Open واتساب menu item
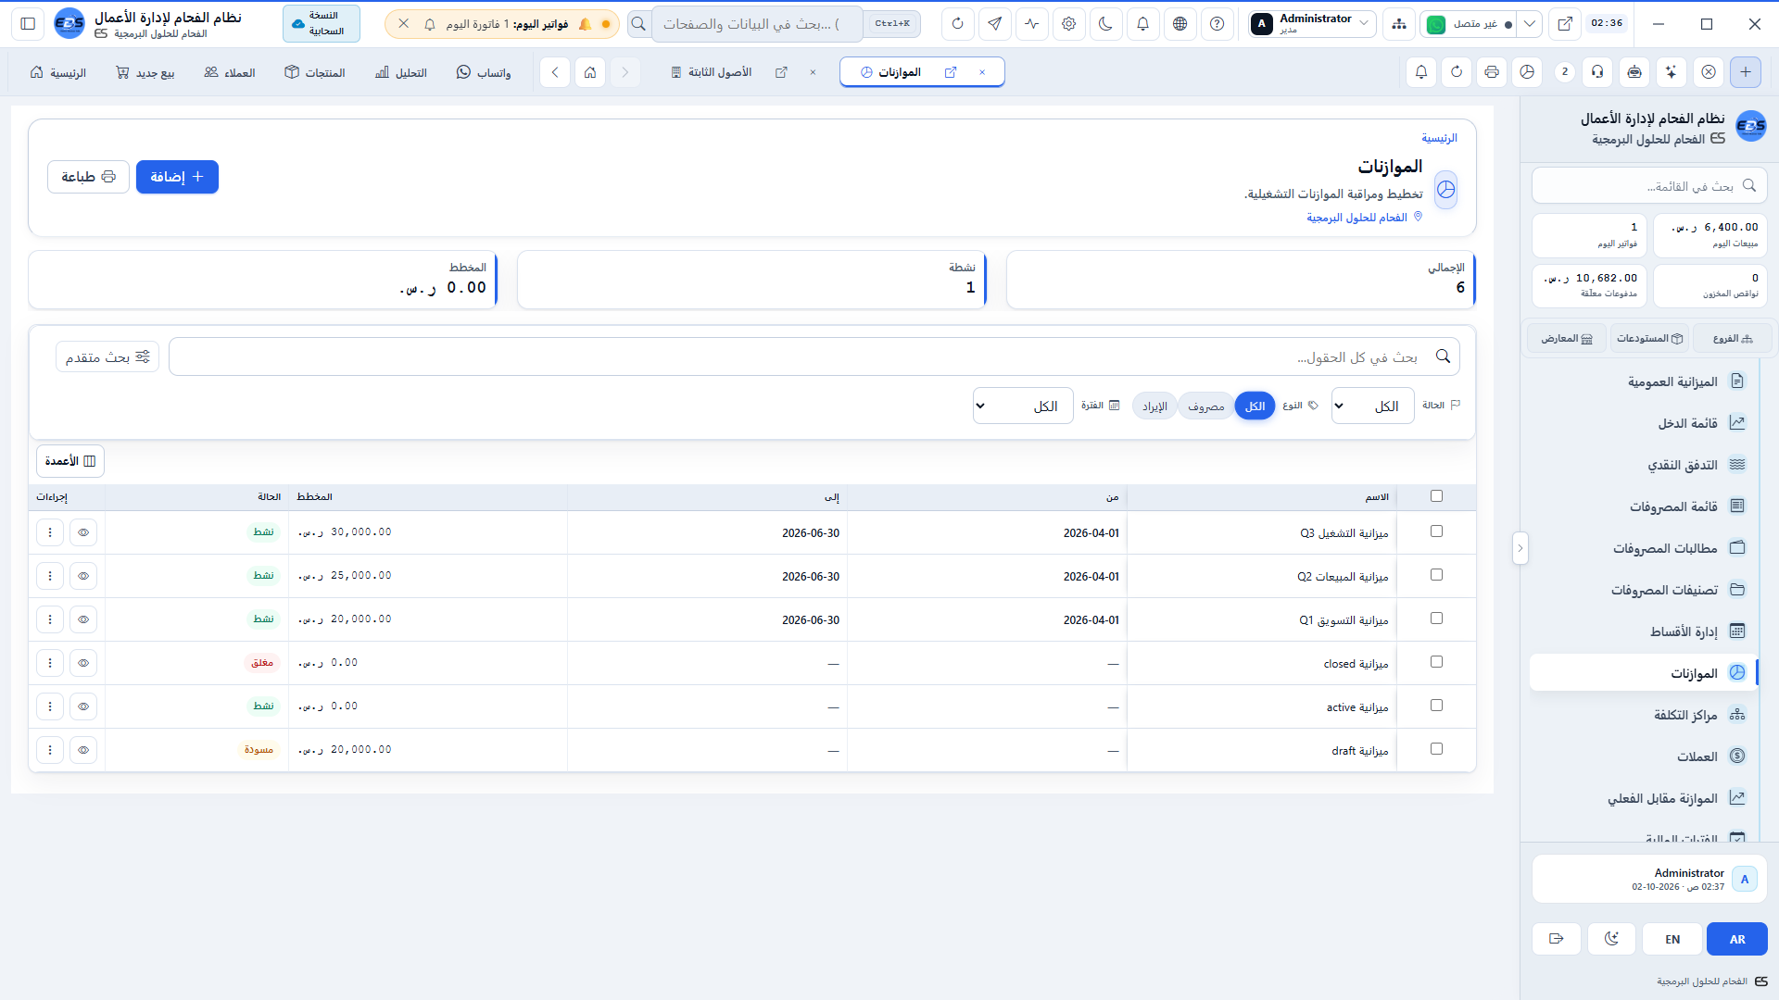This screenshot has width=1779, height=1000. tap(484, 72)
